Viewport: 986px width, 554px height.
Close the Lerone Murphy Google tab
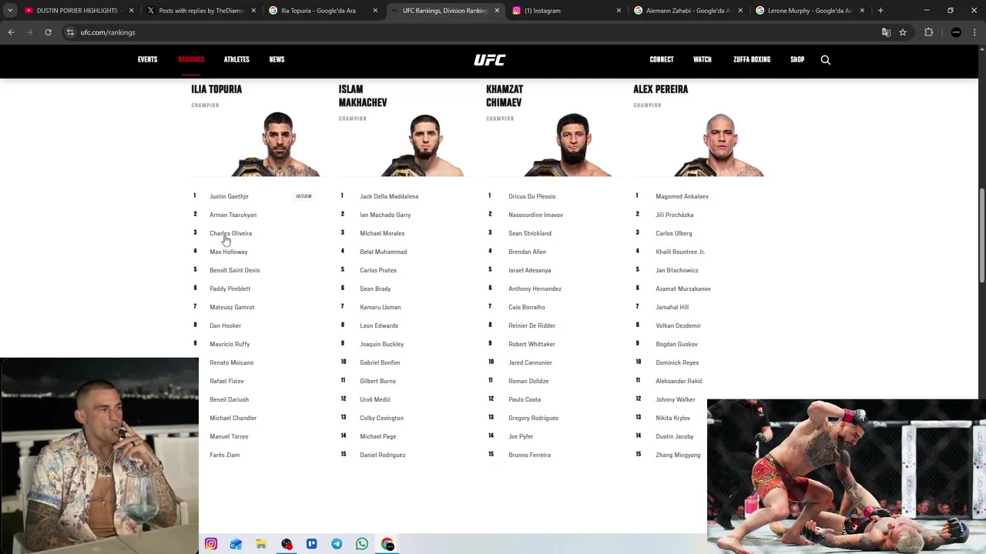(x=862, y=11)
